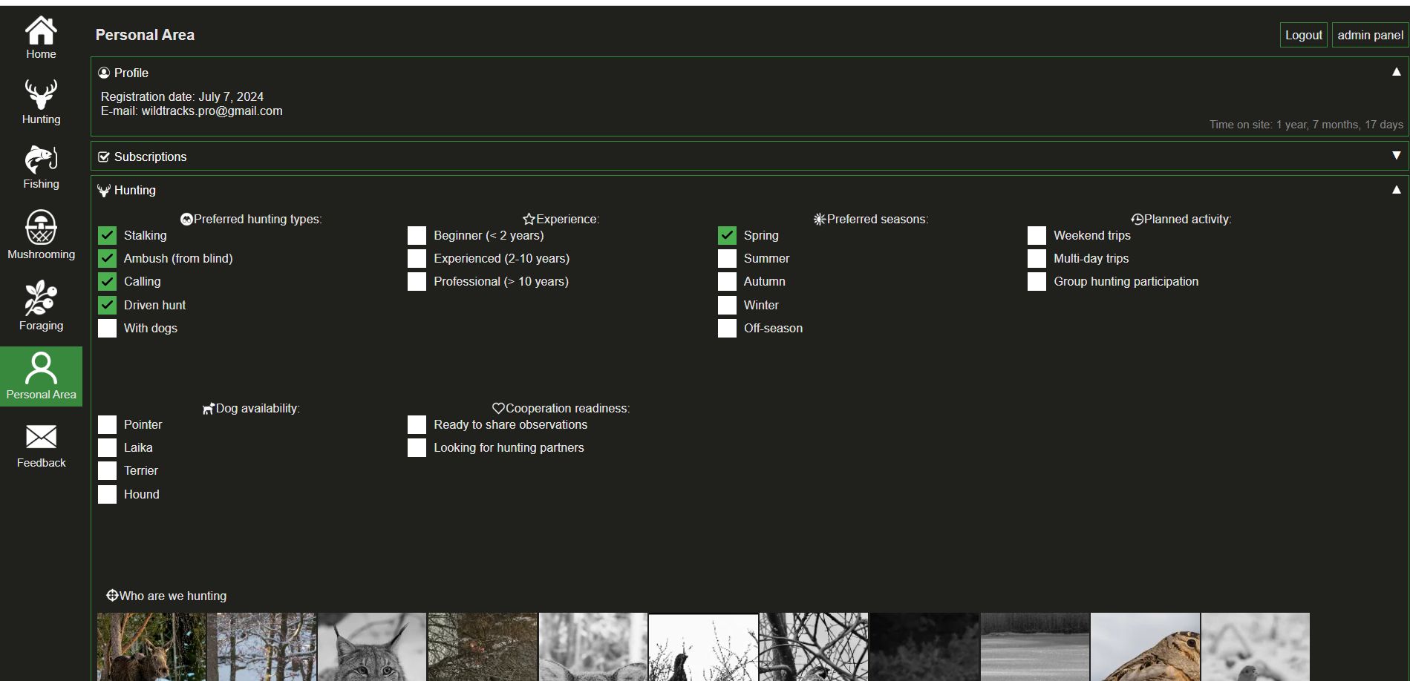Click the antler icon beside Hunting panel title
The image size is (1410, 681).
104,191
